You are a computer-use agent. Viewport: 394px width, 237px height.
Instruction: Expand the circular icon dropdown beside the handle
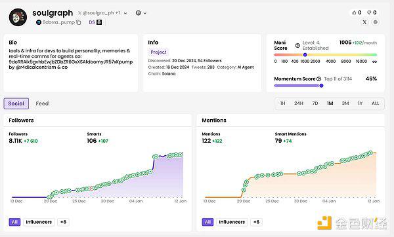tap(141, 13)
